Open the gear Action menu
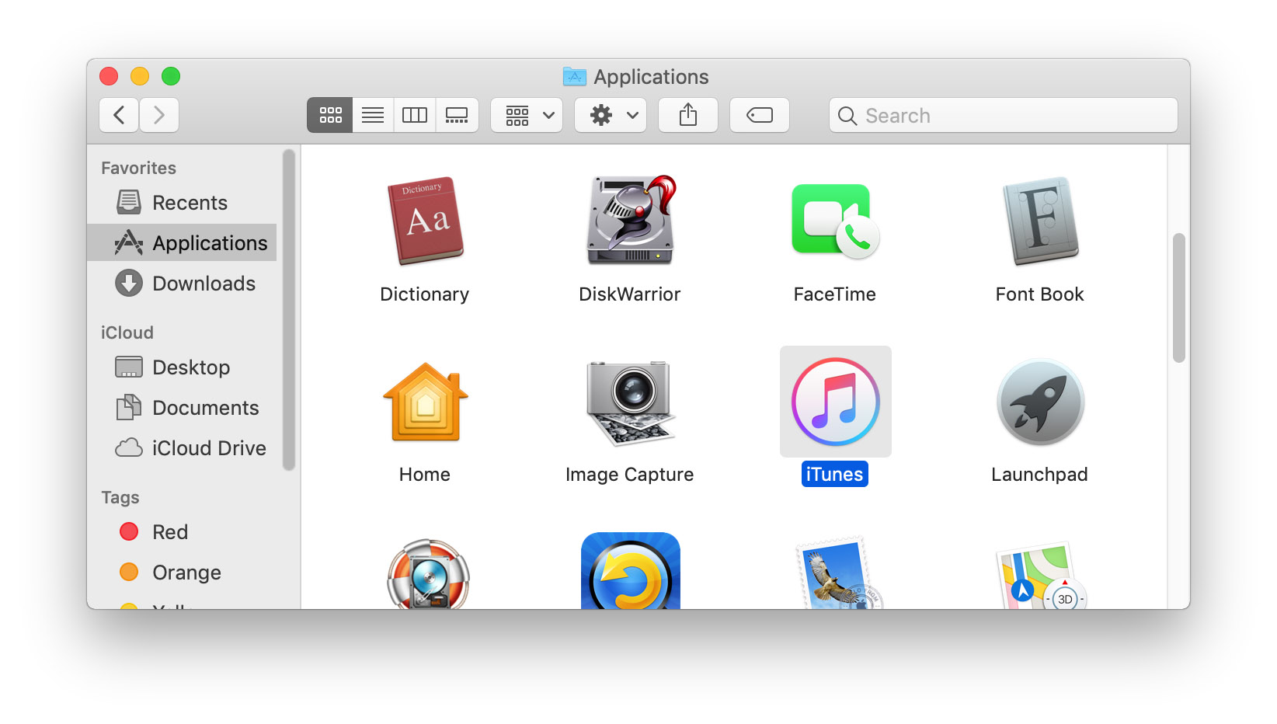The height and width of the screenshot is (724, 1277). tap(611, 115)
